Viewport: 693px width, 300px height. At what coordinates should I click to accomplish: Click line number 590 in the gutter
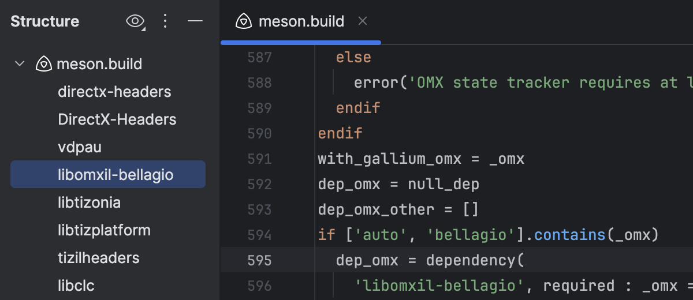click(259, 134)
